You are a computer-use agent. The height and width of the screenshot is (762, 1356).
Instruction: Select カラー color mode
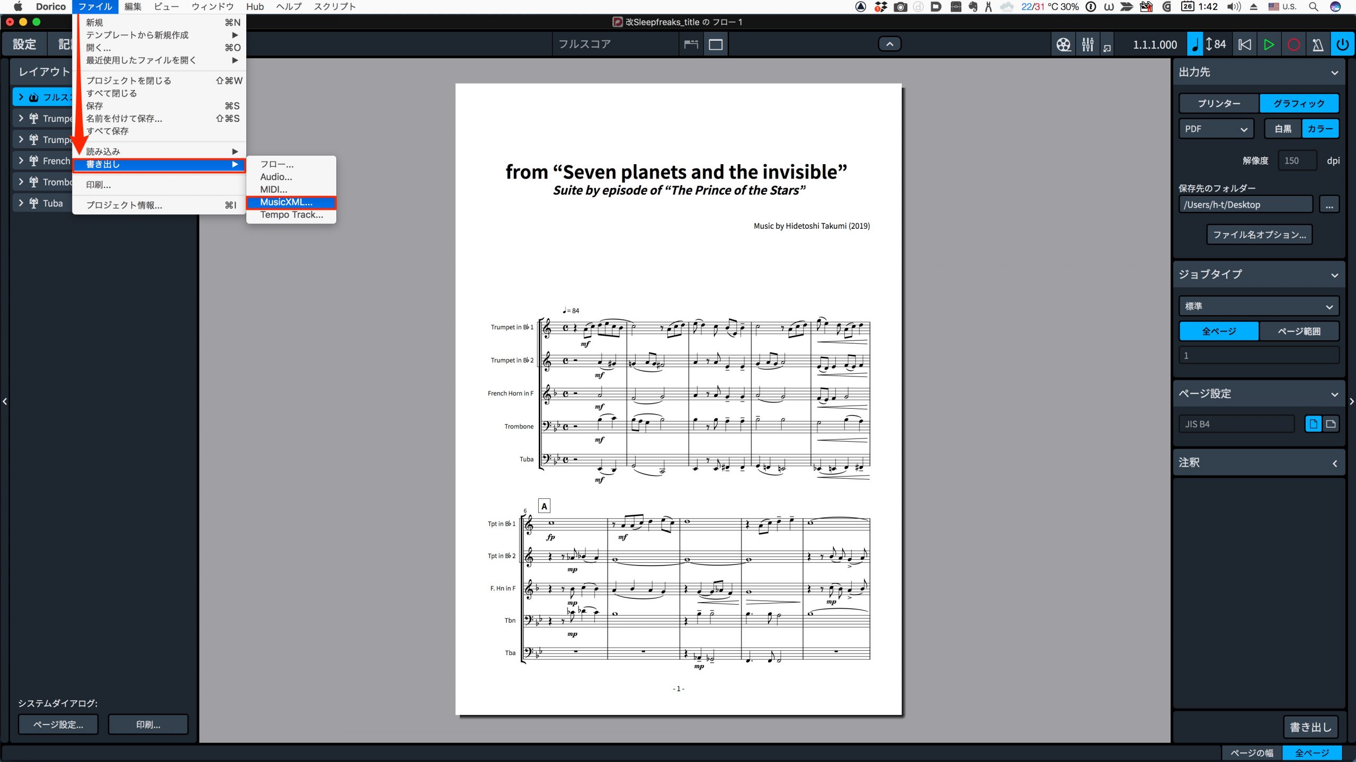1320,129
